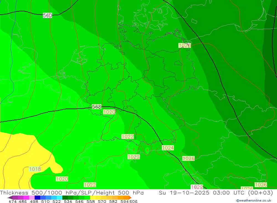
Task: Click the "1026" label just below 1024
Action: (x=188, y=158)
